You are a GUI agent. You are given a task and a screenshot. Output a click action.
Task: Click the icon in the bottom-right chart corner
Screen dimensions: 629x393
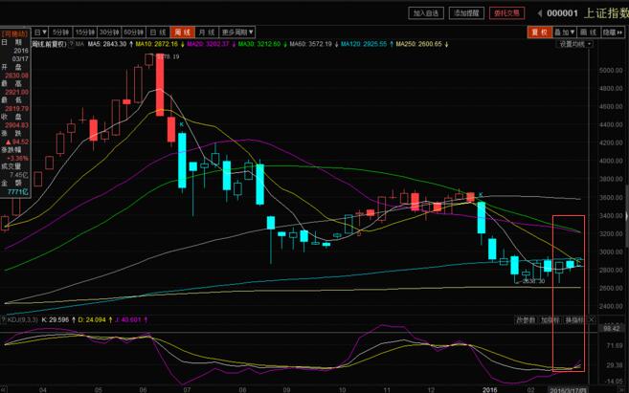(622, 388)
